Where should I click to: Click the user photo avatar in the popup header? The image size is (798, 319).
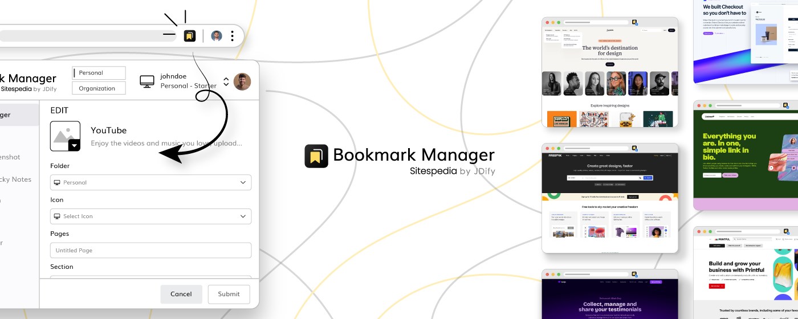(242, 81)
